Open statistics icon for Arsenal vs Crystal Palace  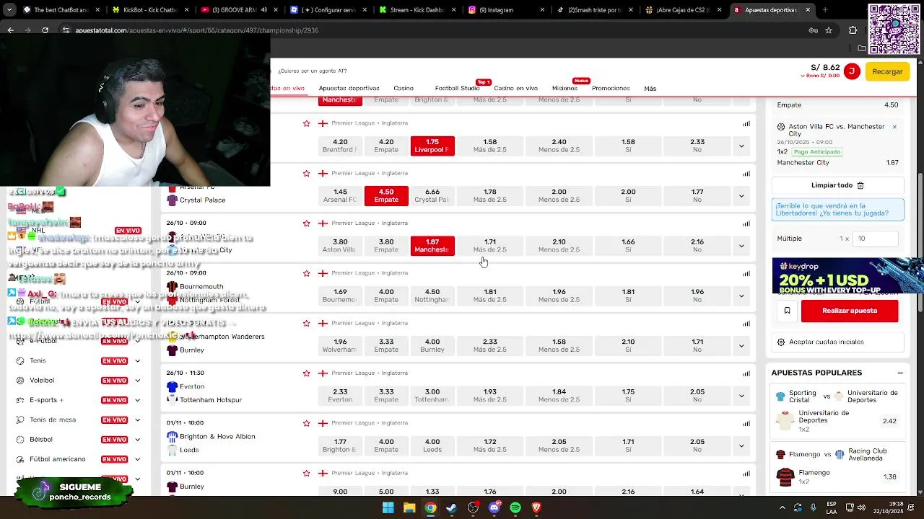[x=746, y=173]
